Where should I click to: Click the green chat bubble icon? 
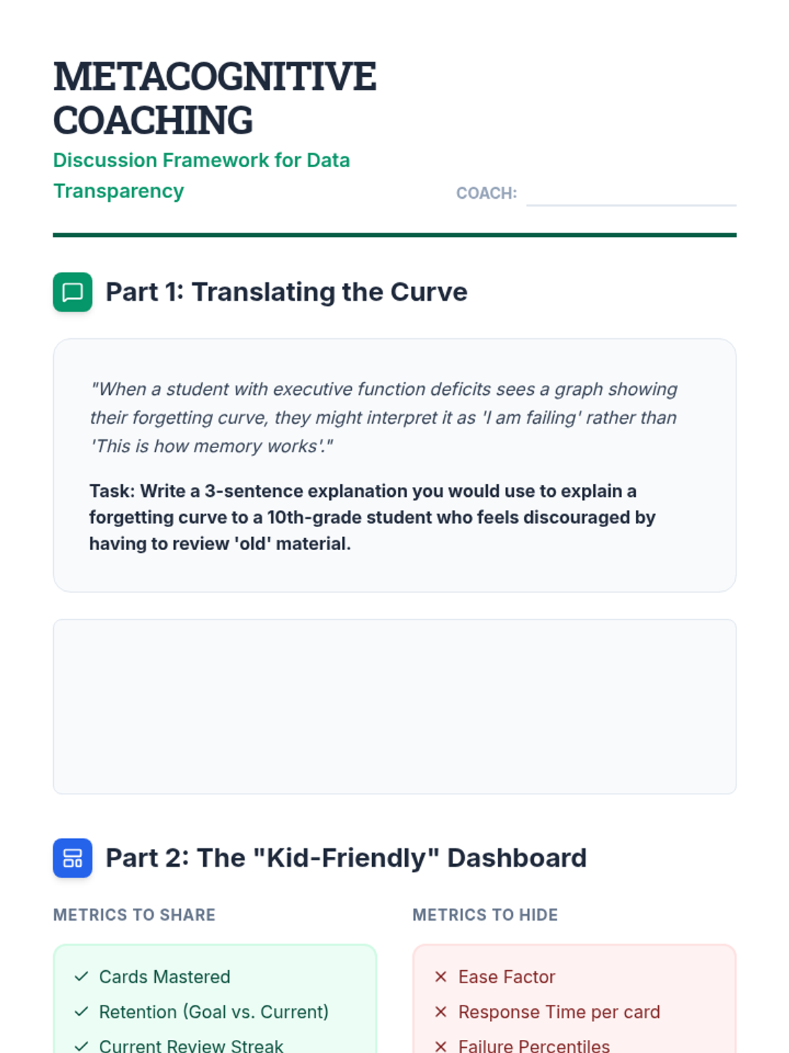point(72,292)
